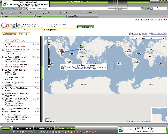Select the Hybrid map view
Viewport: 168px width, 134px height.
pyautogui.click(x=161, y=38)
